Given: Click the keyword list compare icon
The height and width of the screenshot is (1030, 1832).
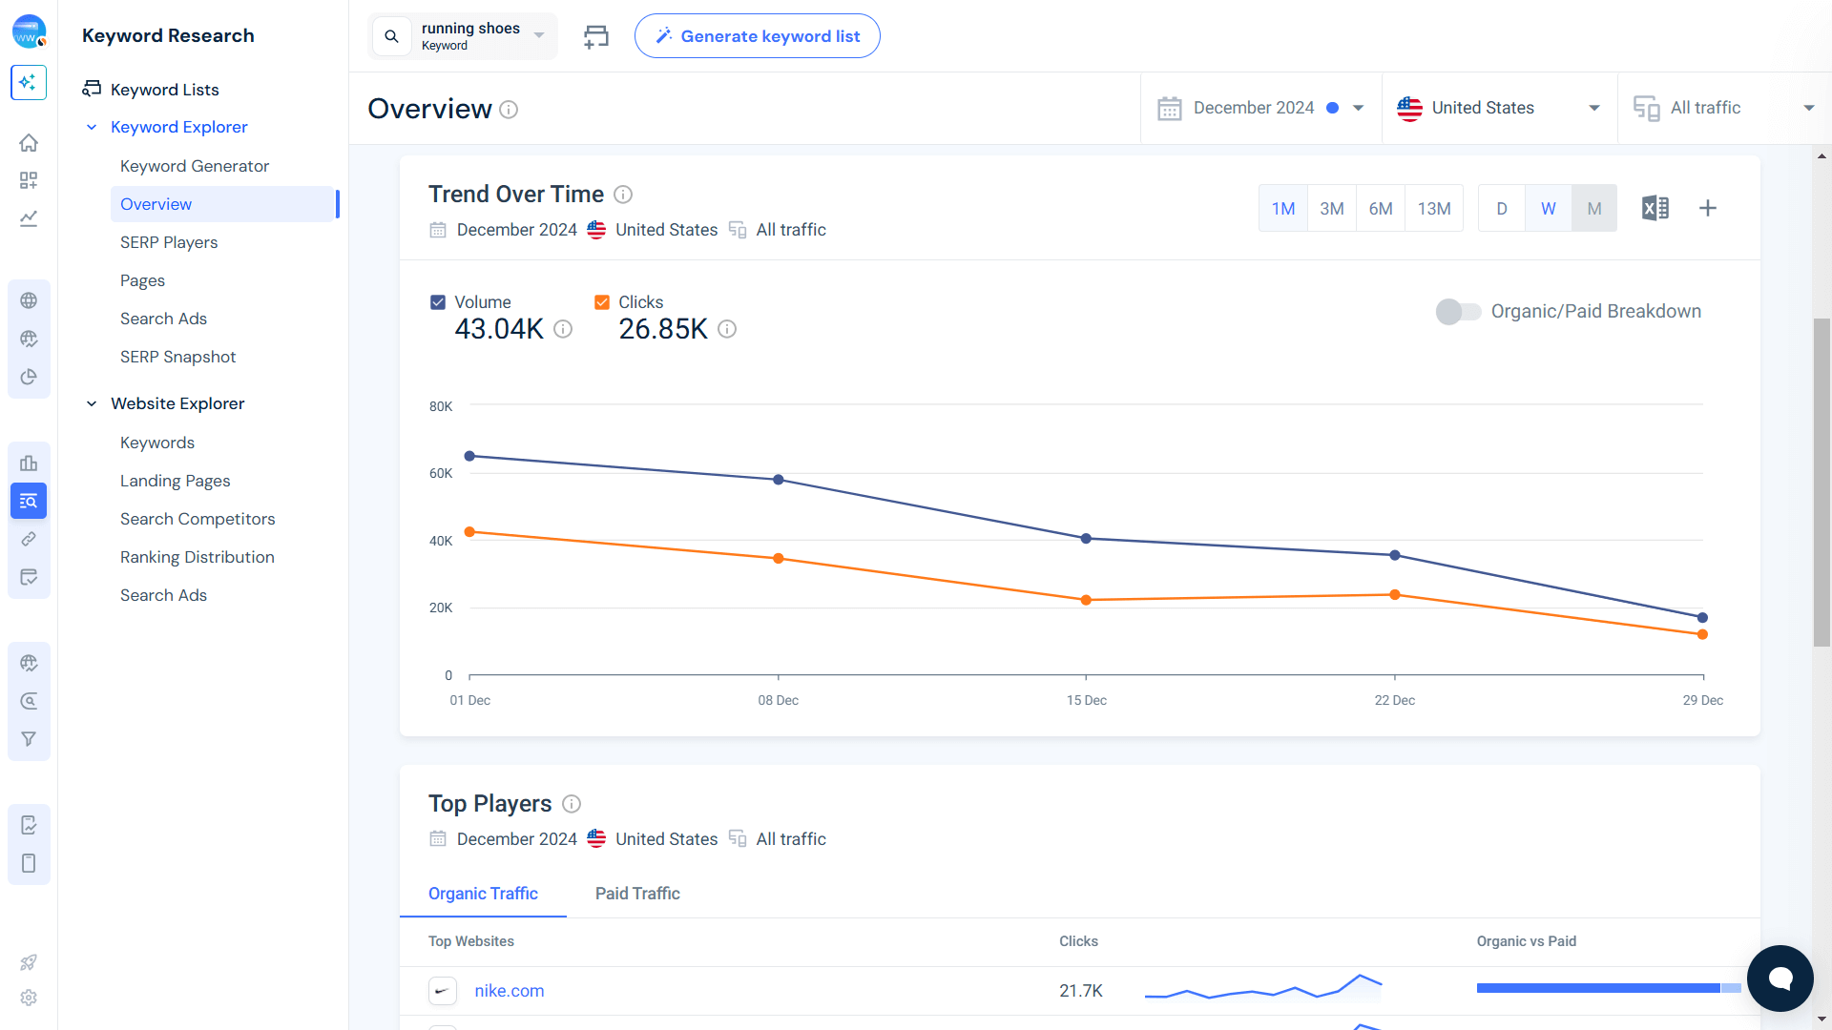Looking at the screenshot, I should coord(596,36).
